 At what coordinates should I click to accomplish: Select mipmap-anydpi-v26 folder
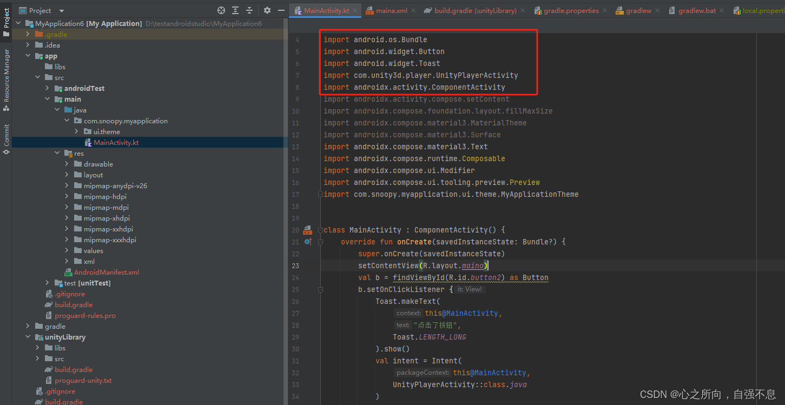(115, 185)
